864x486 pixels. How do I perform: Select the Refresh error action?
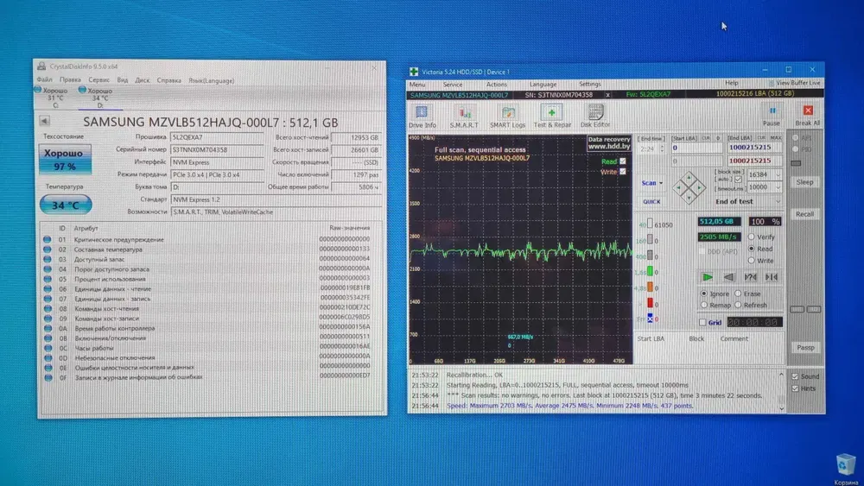(x=738, y=305)
